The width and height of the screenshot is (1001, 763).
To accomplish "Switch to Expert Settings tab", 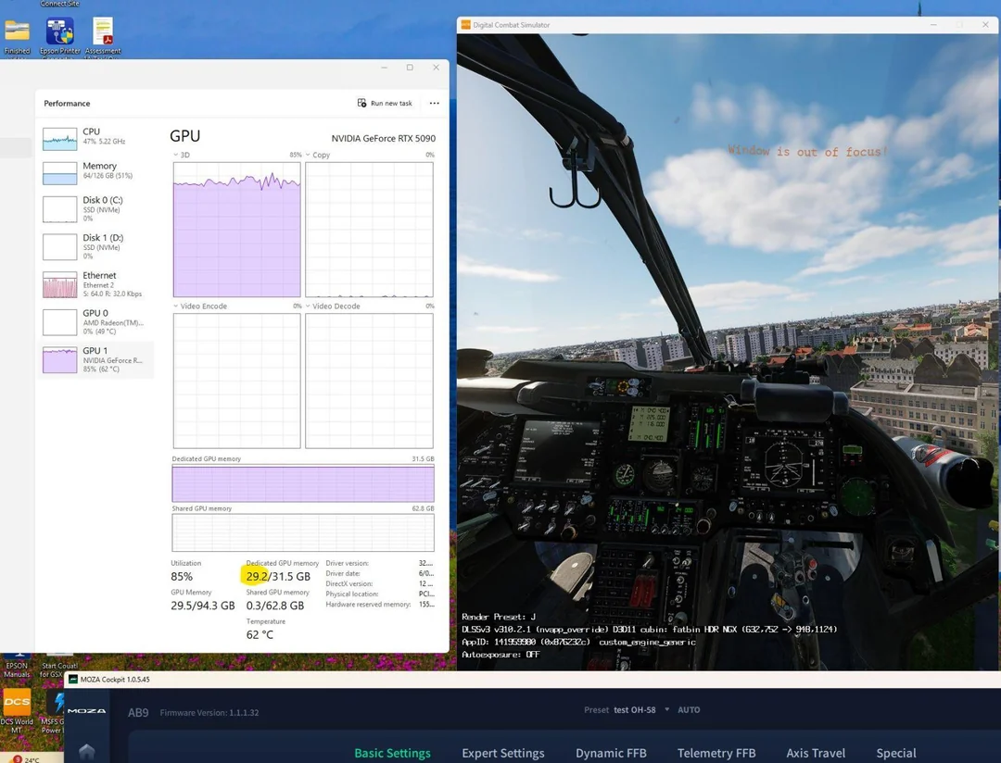I will 503,754.
